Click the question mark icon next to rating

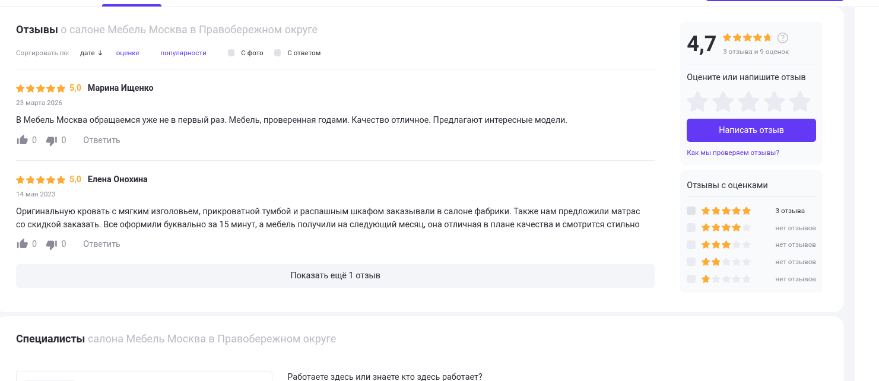(783, 38)
